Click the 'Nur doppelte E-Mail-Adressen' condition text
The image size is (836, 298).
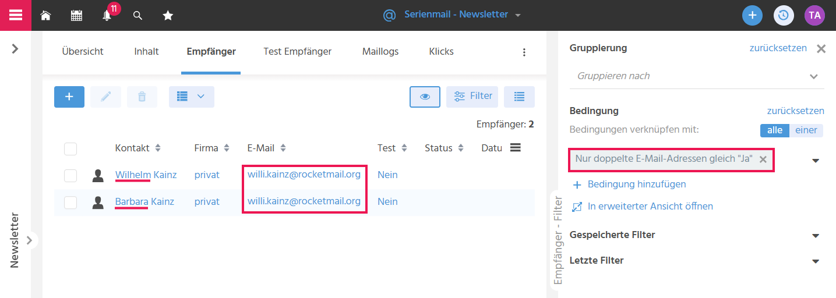(x=664, y=159)
